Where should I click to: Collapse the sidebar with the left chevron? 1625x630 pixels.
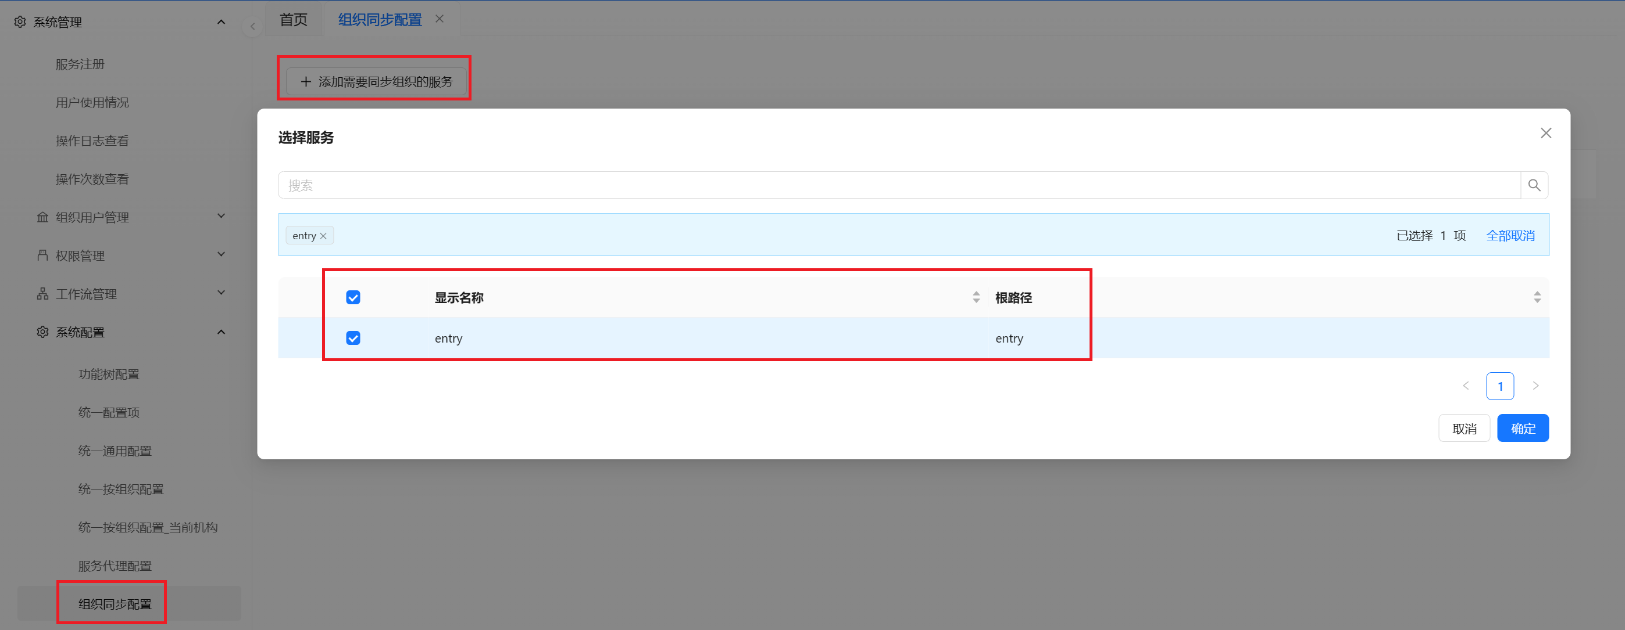tap(252, 27)
